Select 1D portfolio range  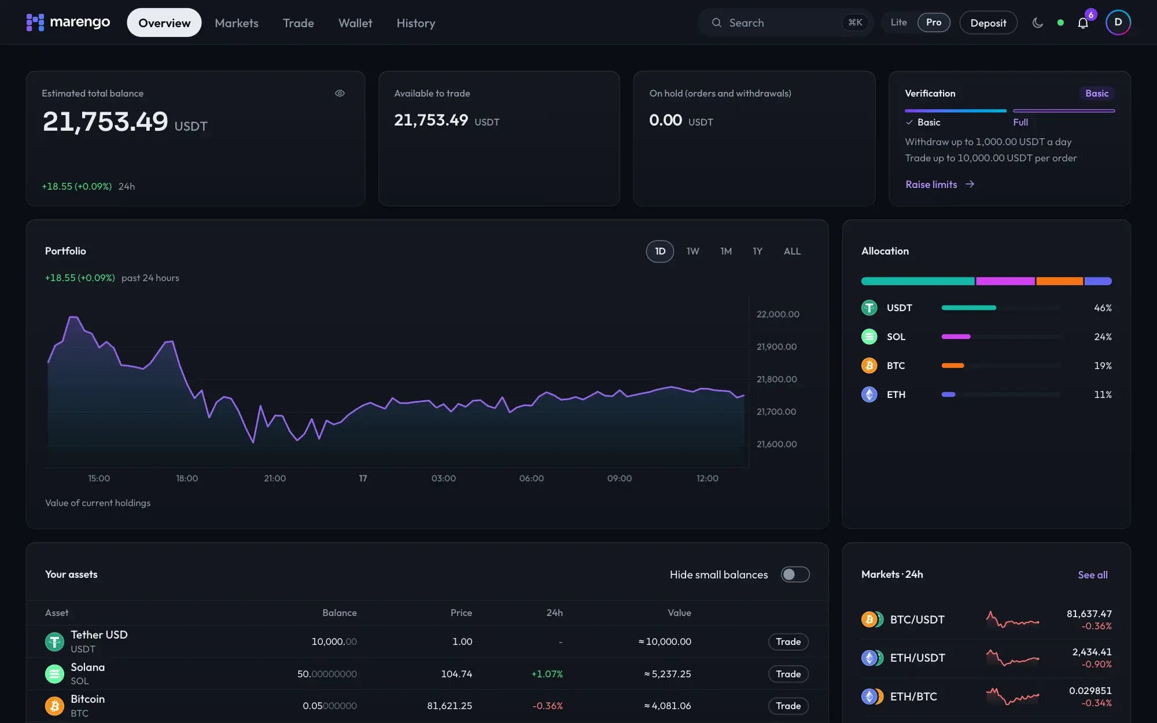pyautogui.click(x=660, y=251)
